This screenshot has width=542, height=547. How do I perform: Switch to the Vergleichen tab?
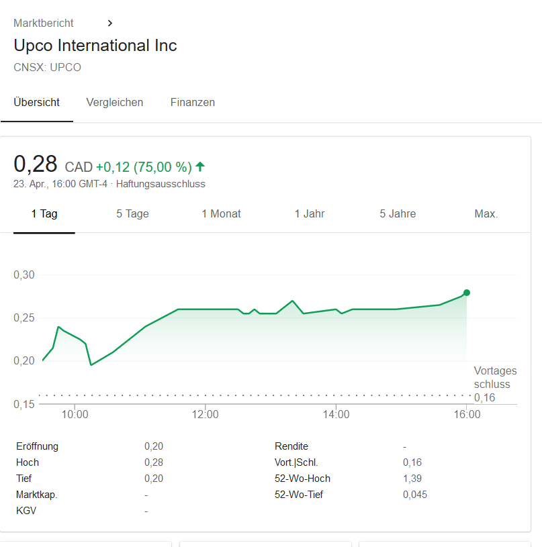click(114, 102)
